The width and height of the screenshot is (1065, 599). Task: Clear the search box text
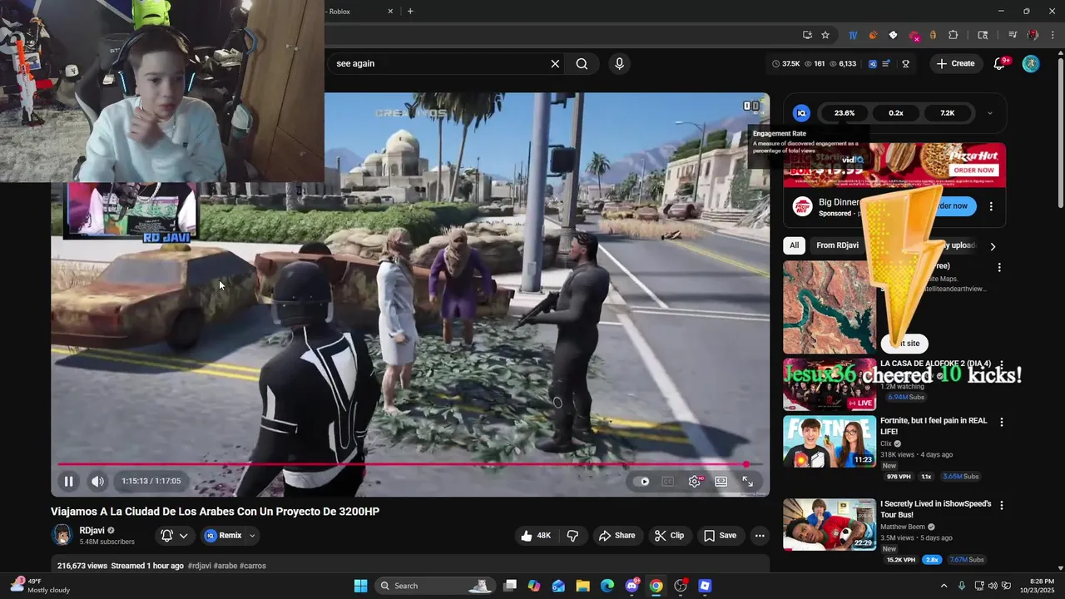tap(555, 63)
